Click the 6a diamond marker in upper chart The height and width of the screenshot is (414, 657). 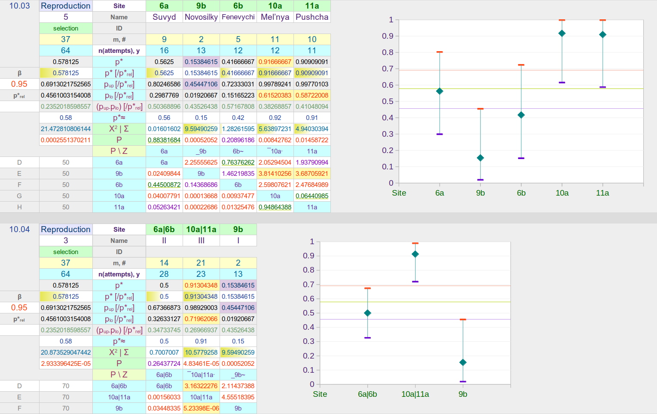(x=440, y=91)
